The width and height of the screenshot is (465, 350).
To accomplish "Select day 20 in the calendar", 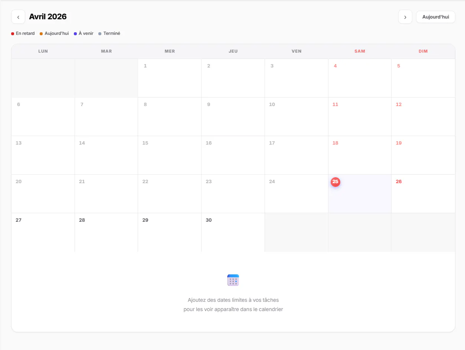I will (43, 194).
